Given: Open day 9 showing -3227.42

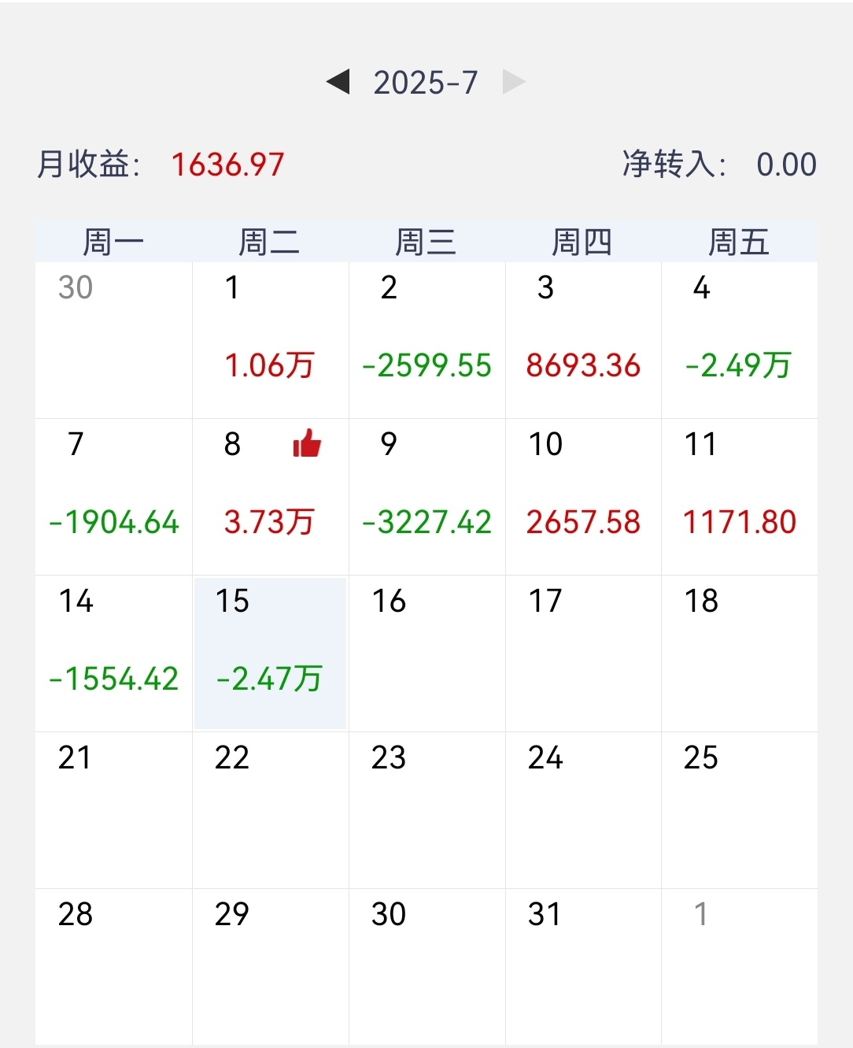Looking at the screenshot, I should 427,497.
